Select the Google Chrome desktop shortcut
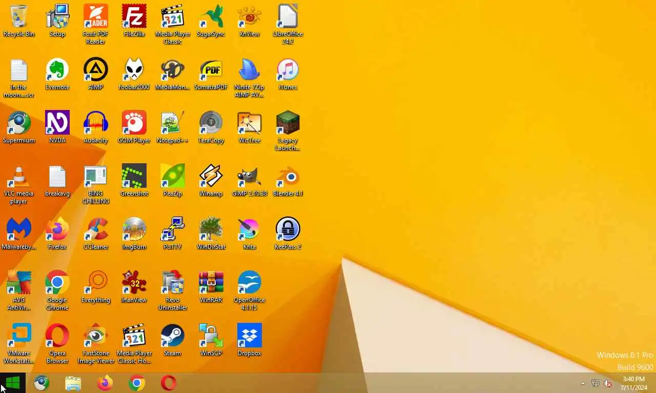 pos(57,282)
